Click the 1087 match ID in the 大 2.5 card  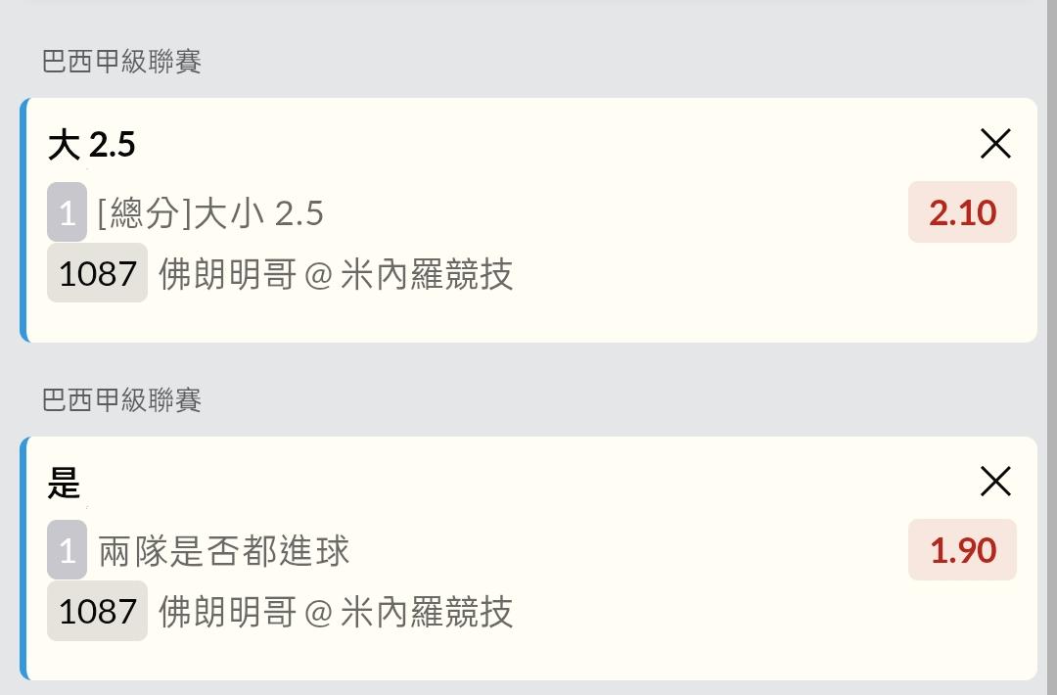coord(97,273)
